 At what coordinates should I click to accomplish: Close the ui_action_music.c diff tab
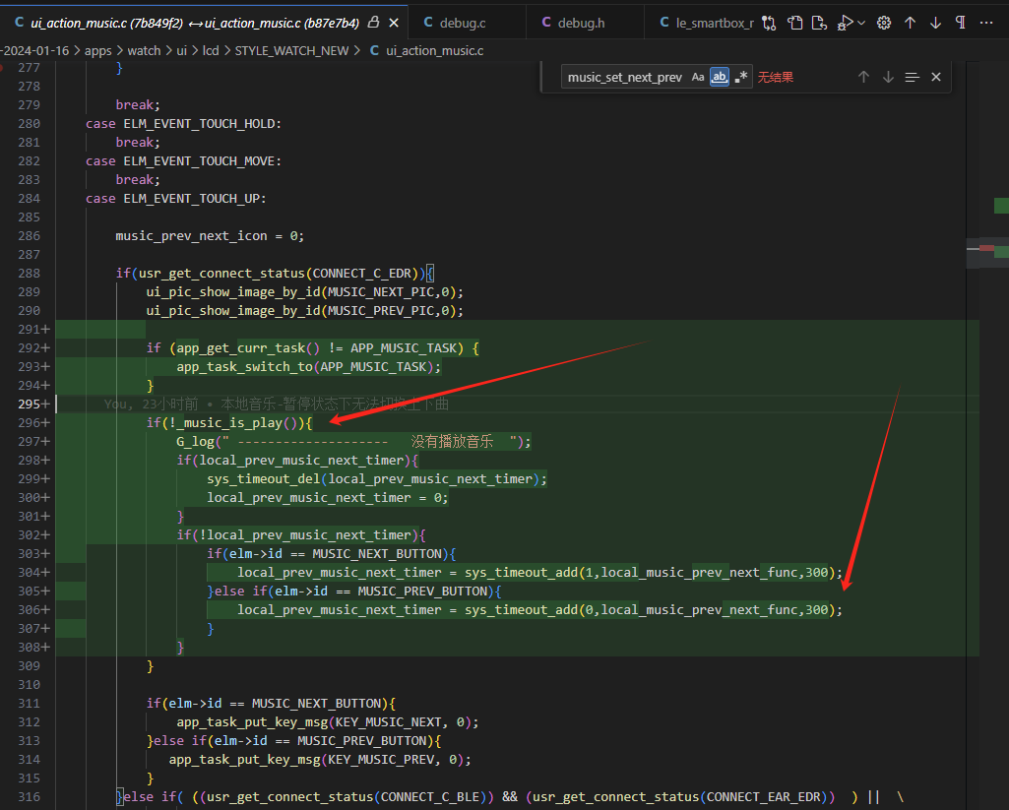point(394,24)
